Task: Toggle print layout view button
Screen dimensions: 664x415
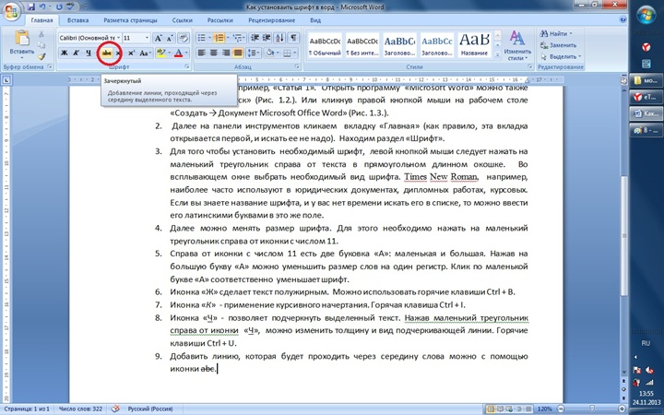Action: [x=491, y=409]
